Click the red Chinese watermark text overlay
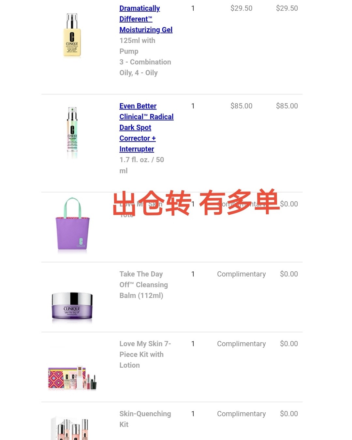The image size is (352, 440). point(196,203)
